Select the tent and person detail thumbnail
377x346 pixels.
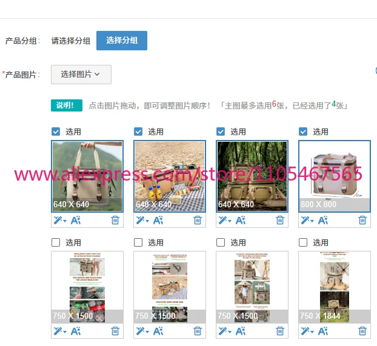(252, 287)
